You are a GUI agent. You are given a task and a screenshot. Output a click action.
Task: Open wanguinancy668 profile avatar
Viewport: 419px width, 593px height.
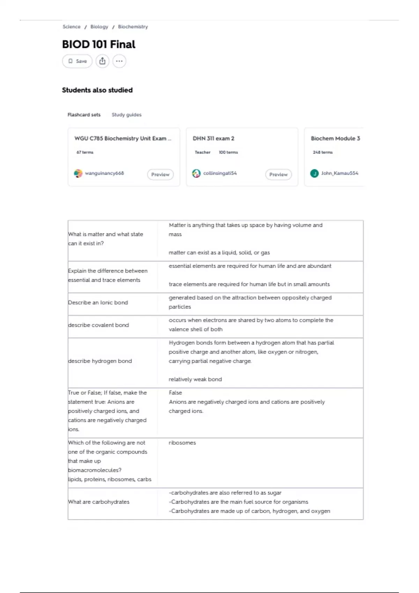pyautogui.click(x=78, y=173)
